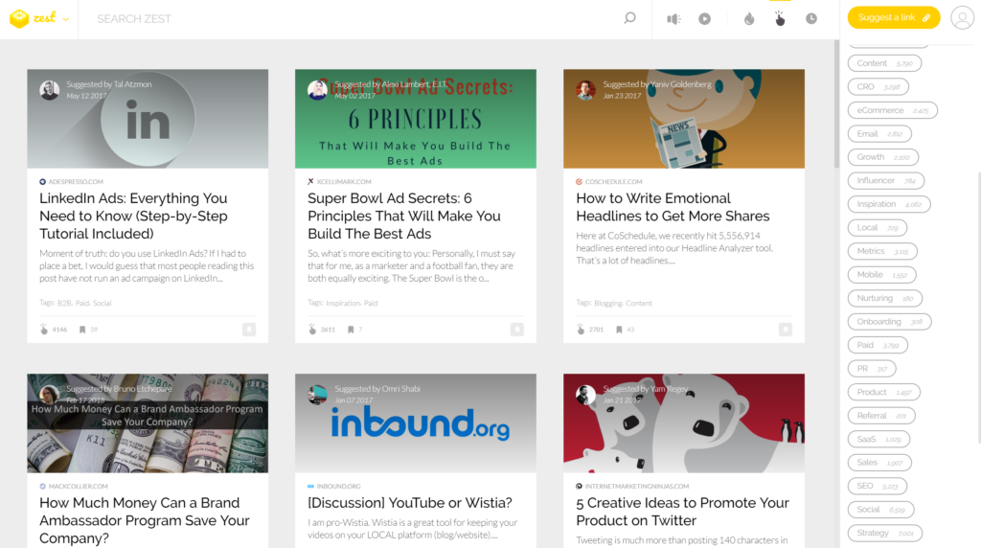Click the COSCHEDULE.COM source label

[x=614, y=182]
